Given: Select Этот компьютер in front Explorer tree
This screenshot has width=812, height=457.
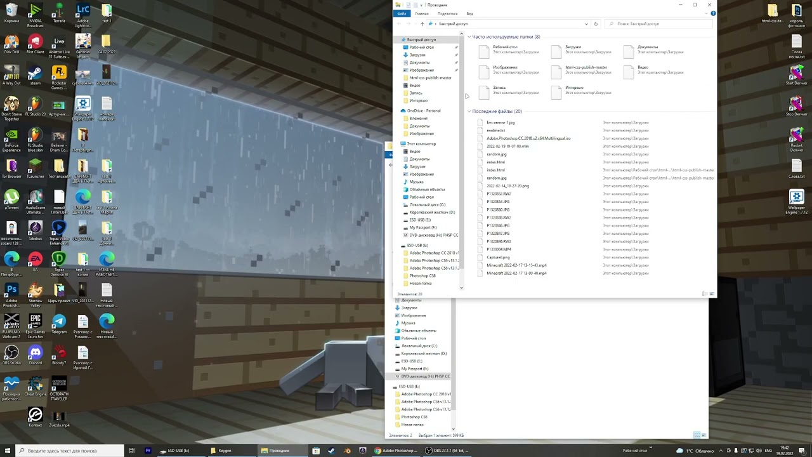Looking at the screenshot, I should click(421, 143).
